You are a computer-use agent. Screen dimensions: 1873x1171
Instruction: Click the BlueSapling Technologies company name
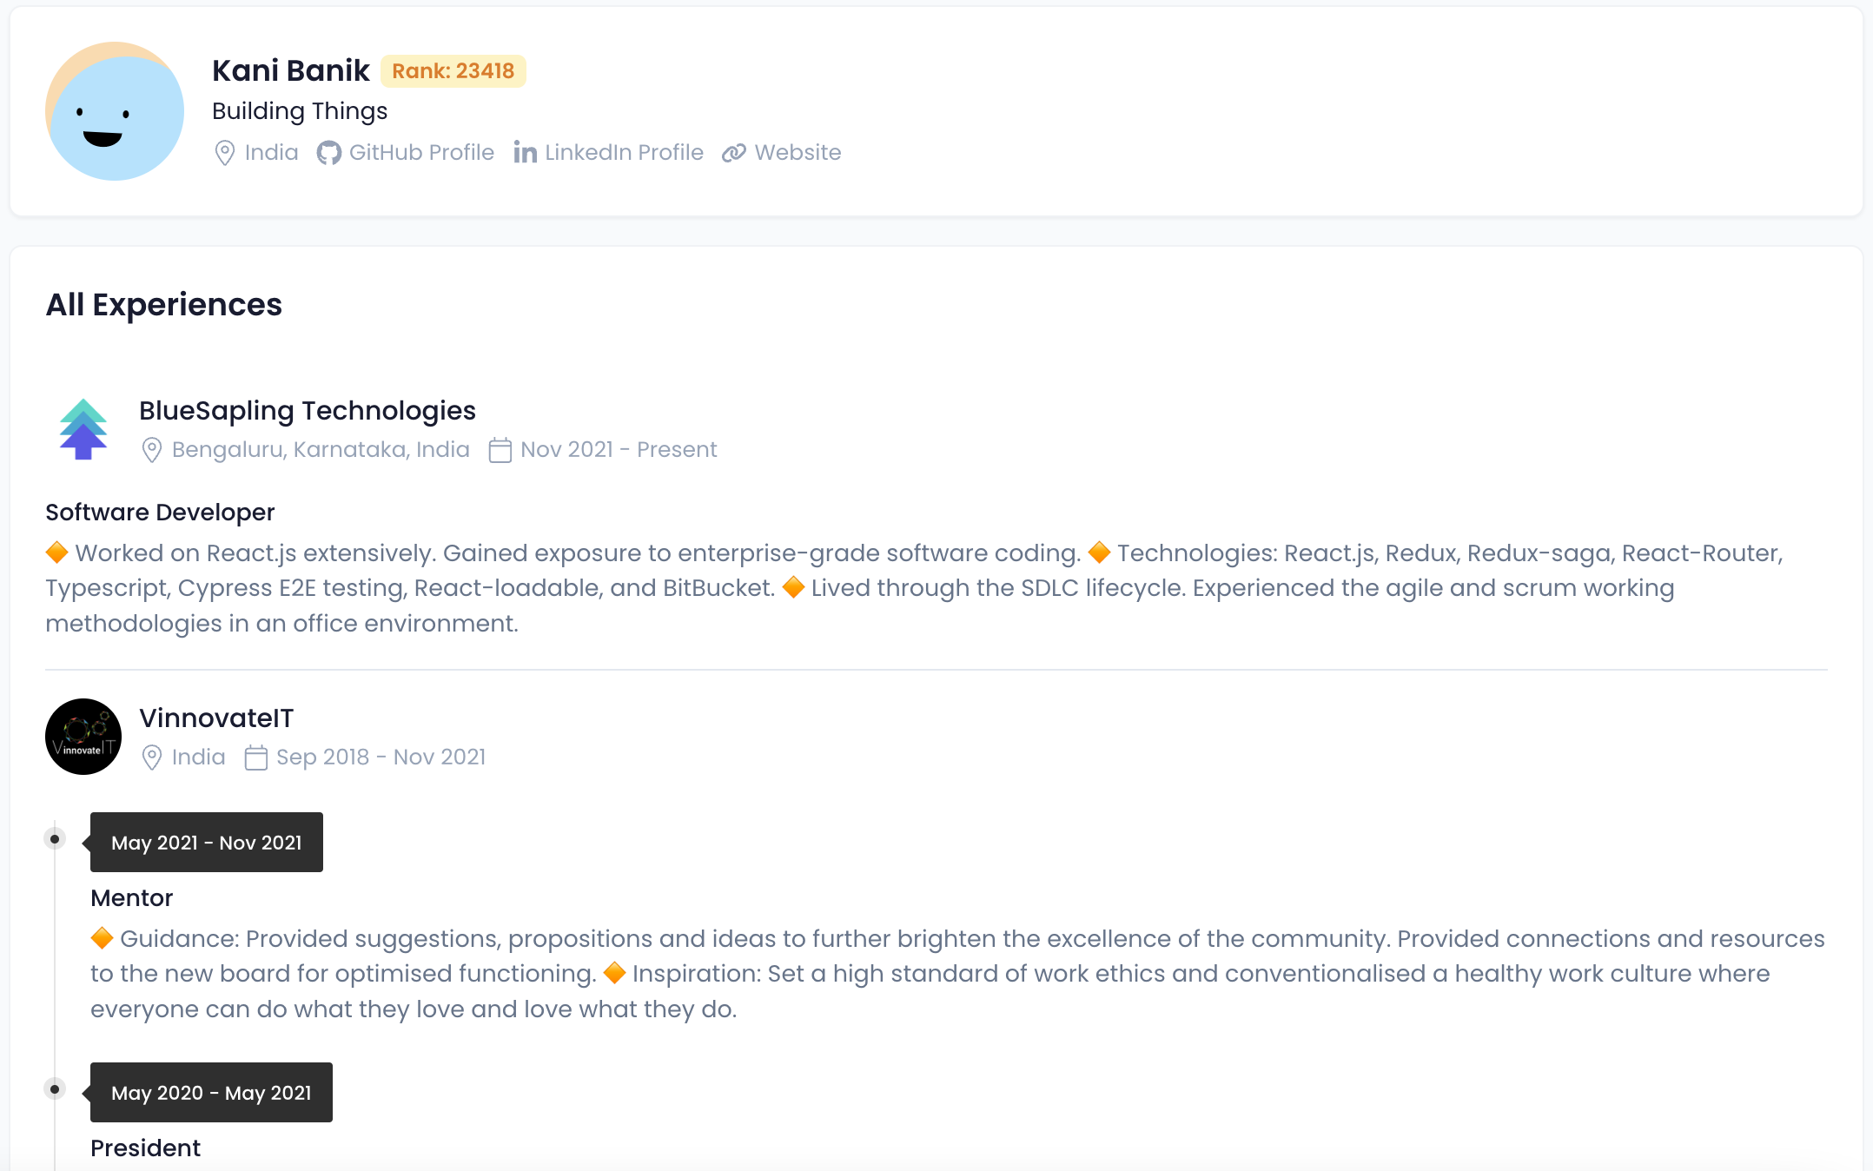pos(308,411)
